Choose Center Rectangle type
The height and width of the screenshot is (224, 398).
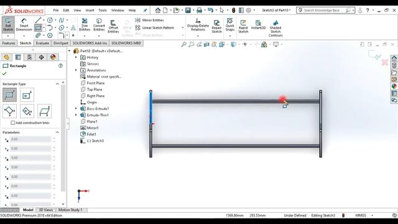(x=27, y=95)
